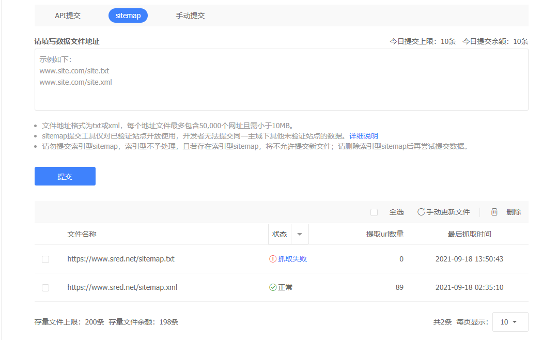The height and width of the screenshot is (340, 558).
Task: Tick the select-all checkbox
Action: [374, 212]
